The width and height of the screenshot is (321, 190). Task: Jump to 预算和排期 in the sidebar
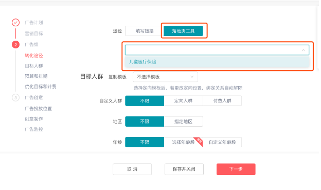coord(36,76)
